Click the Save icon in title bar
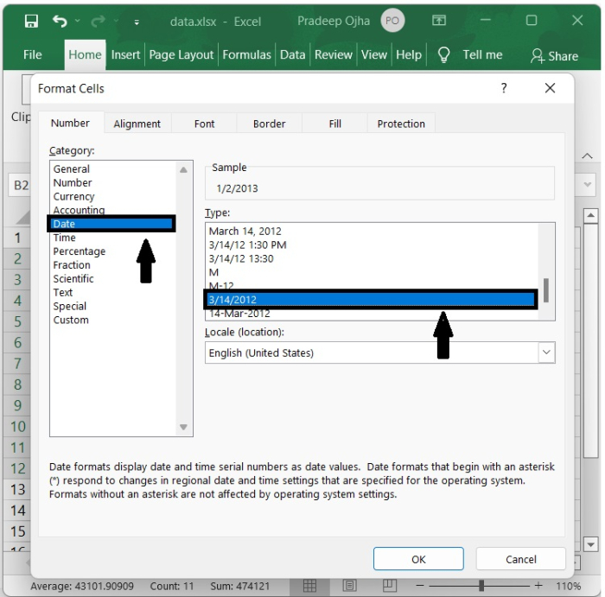The width and height of the screenshot is (605, 597). 31,21
